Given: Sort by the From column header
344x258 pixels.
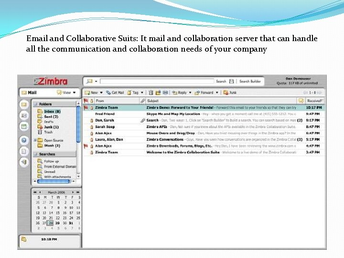Looking at the screenshot, I should coord(117,101).
